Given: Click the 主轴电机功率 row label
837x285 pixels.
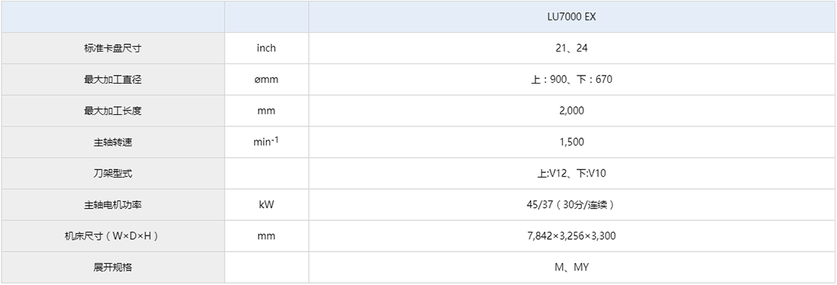Looking at the screenshot, I should point(112,205).
